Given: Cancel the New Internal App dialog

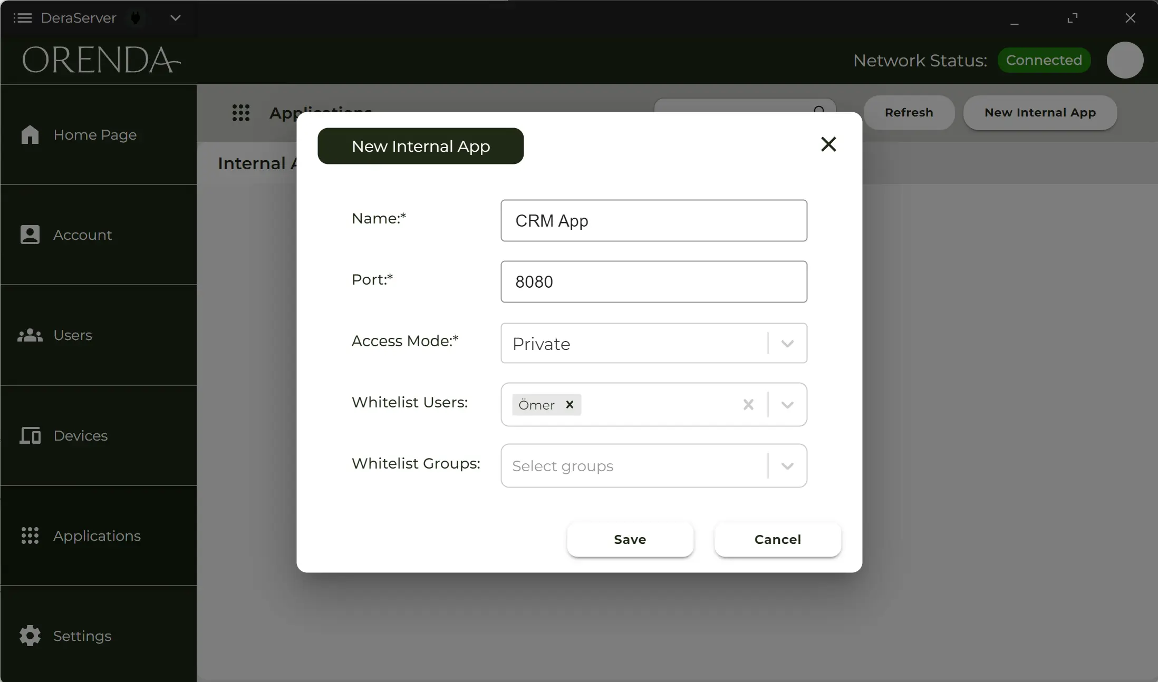Looking at the screenshot, I should point(777,539).
